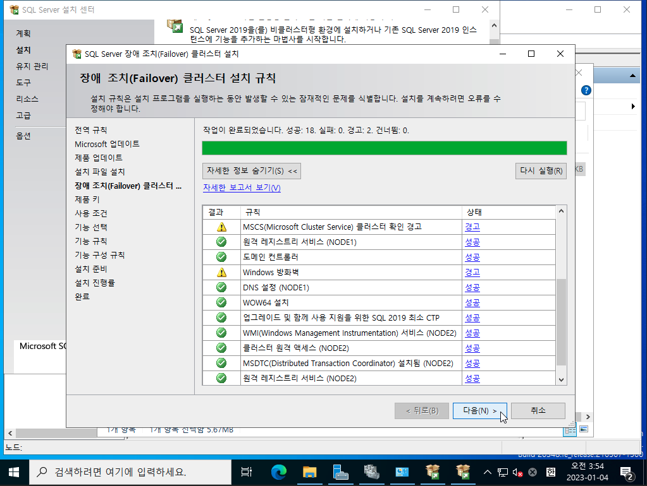The width and height of the screenshot is (647, 486).
Task: Click green check icon on DNS 설정 row
Action: click(x=221, y=287)
